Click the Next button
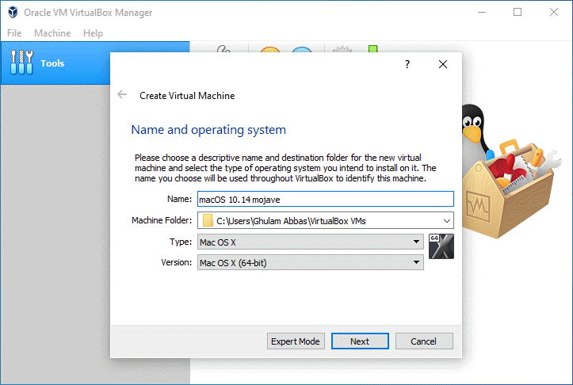The height and width of the screenshot is (385, 573). (360, 341)
